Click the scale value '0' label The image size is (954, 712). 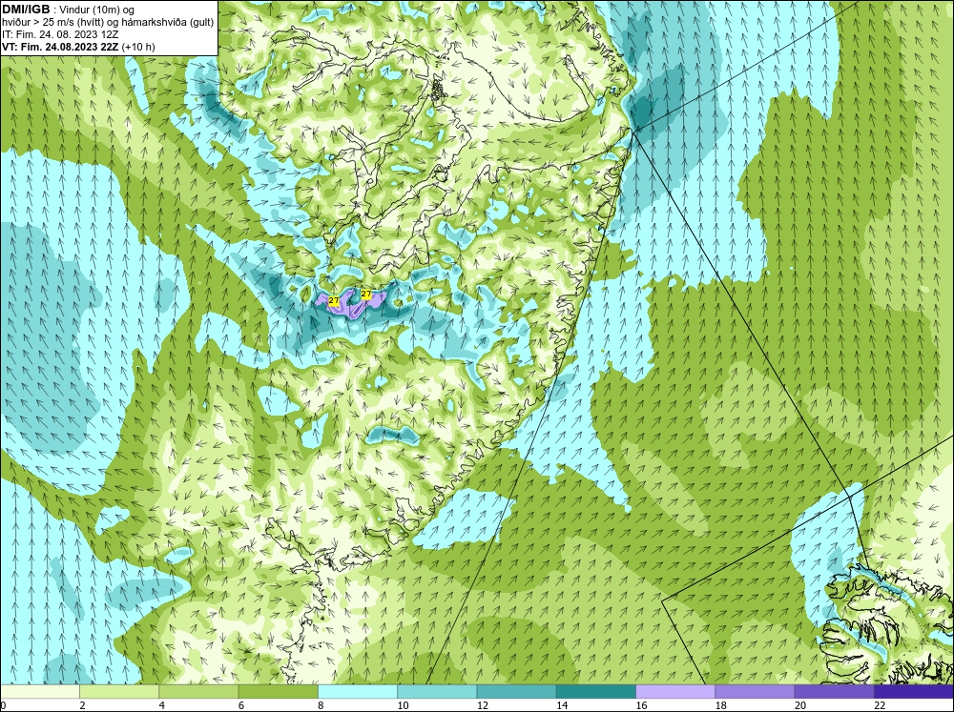pos(3,705)
